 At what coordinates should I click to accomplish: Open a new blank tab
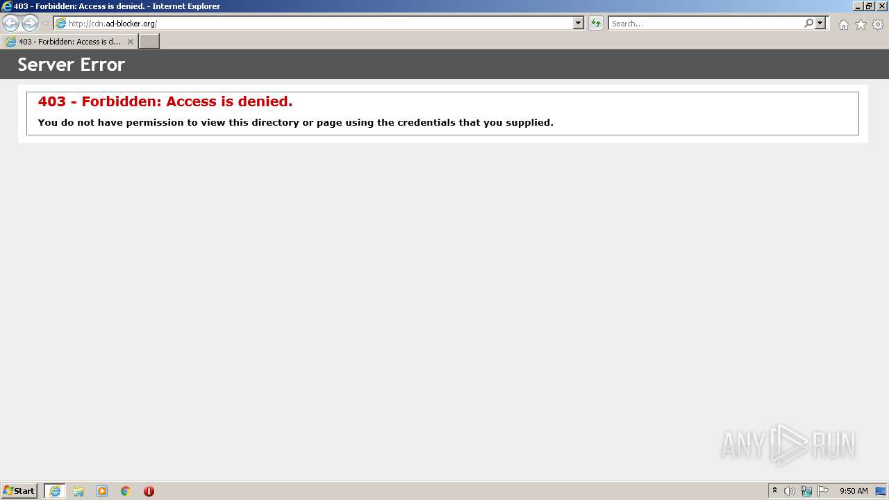149,42
